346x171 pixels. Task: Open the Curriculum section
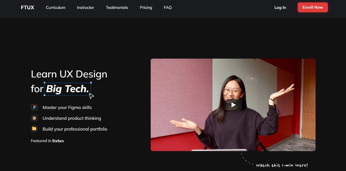[x=56, y=8]
